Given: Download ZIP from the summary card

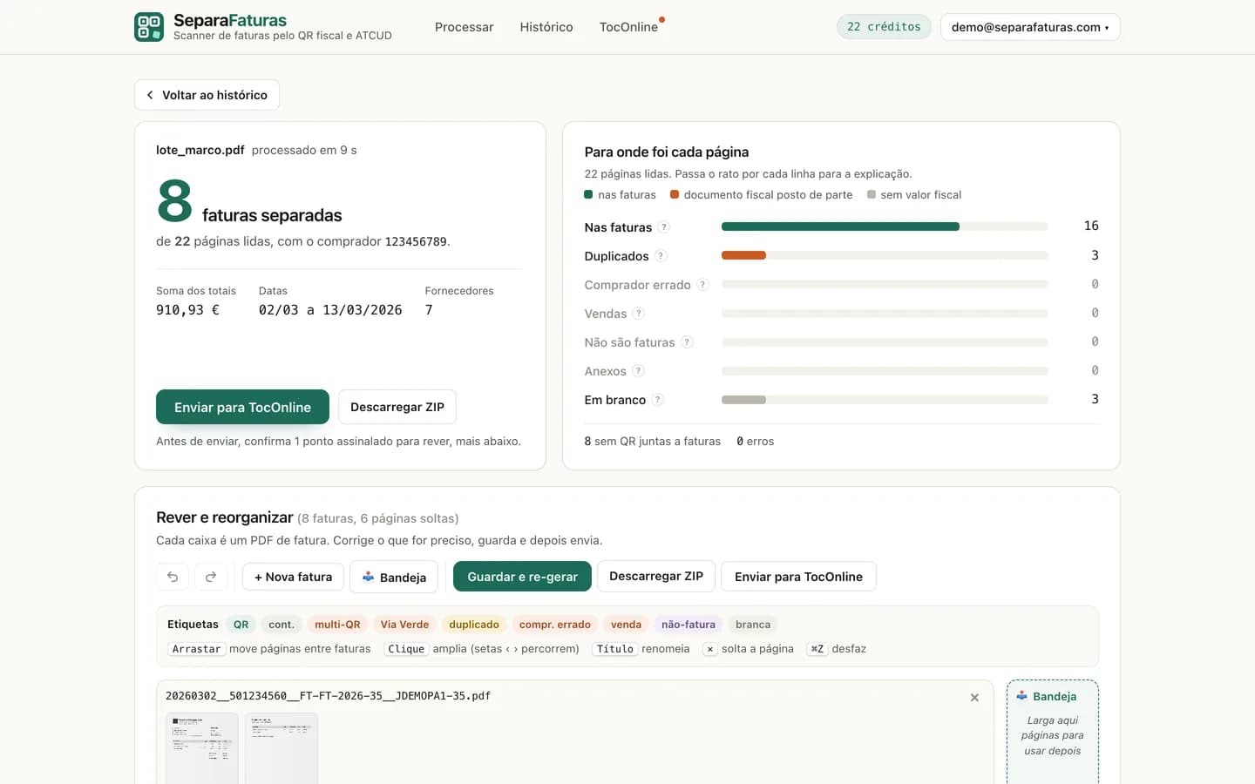Looking at the screenshot, I should [397, 407].
